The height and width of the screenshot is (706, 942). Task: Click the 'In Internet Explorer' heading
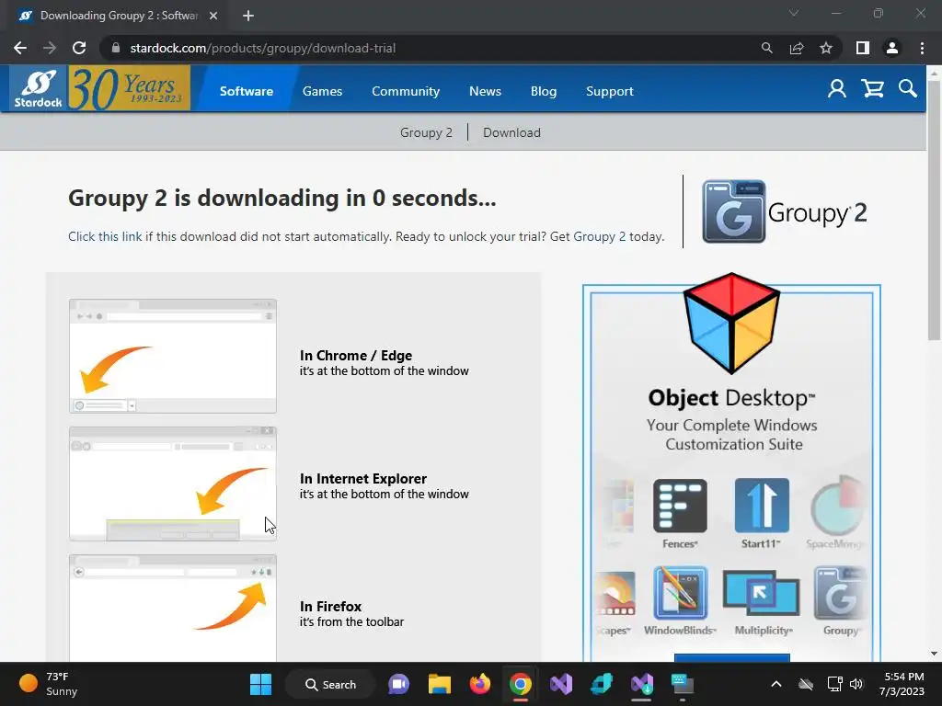pos(362,478)
